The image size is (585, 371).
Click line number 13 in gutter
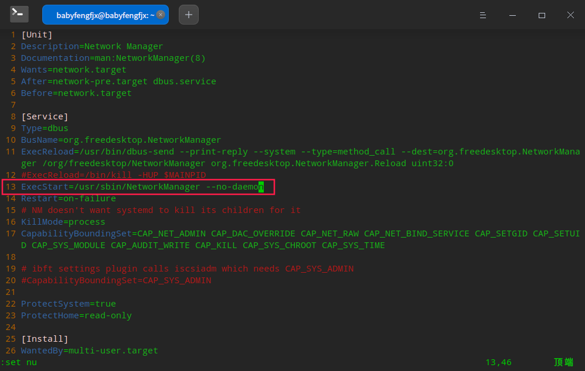tap(11, 187)
